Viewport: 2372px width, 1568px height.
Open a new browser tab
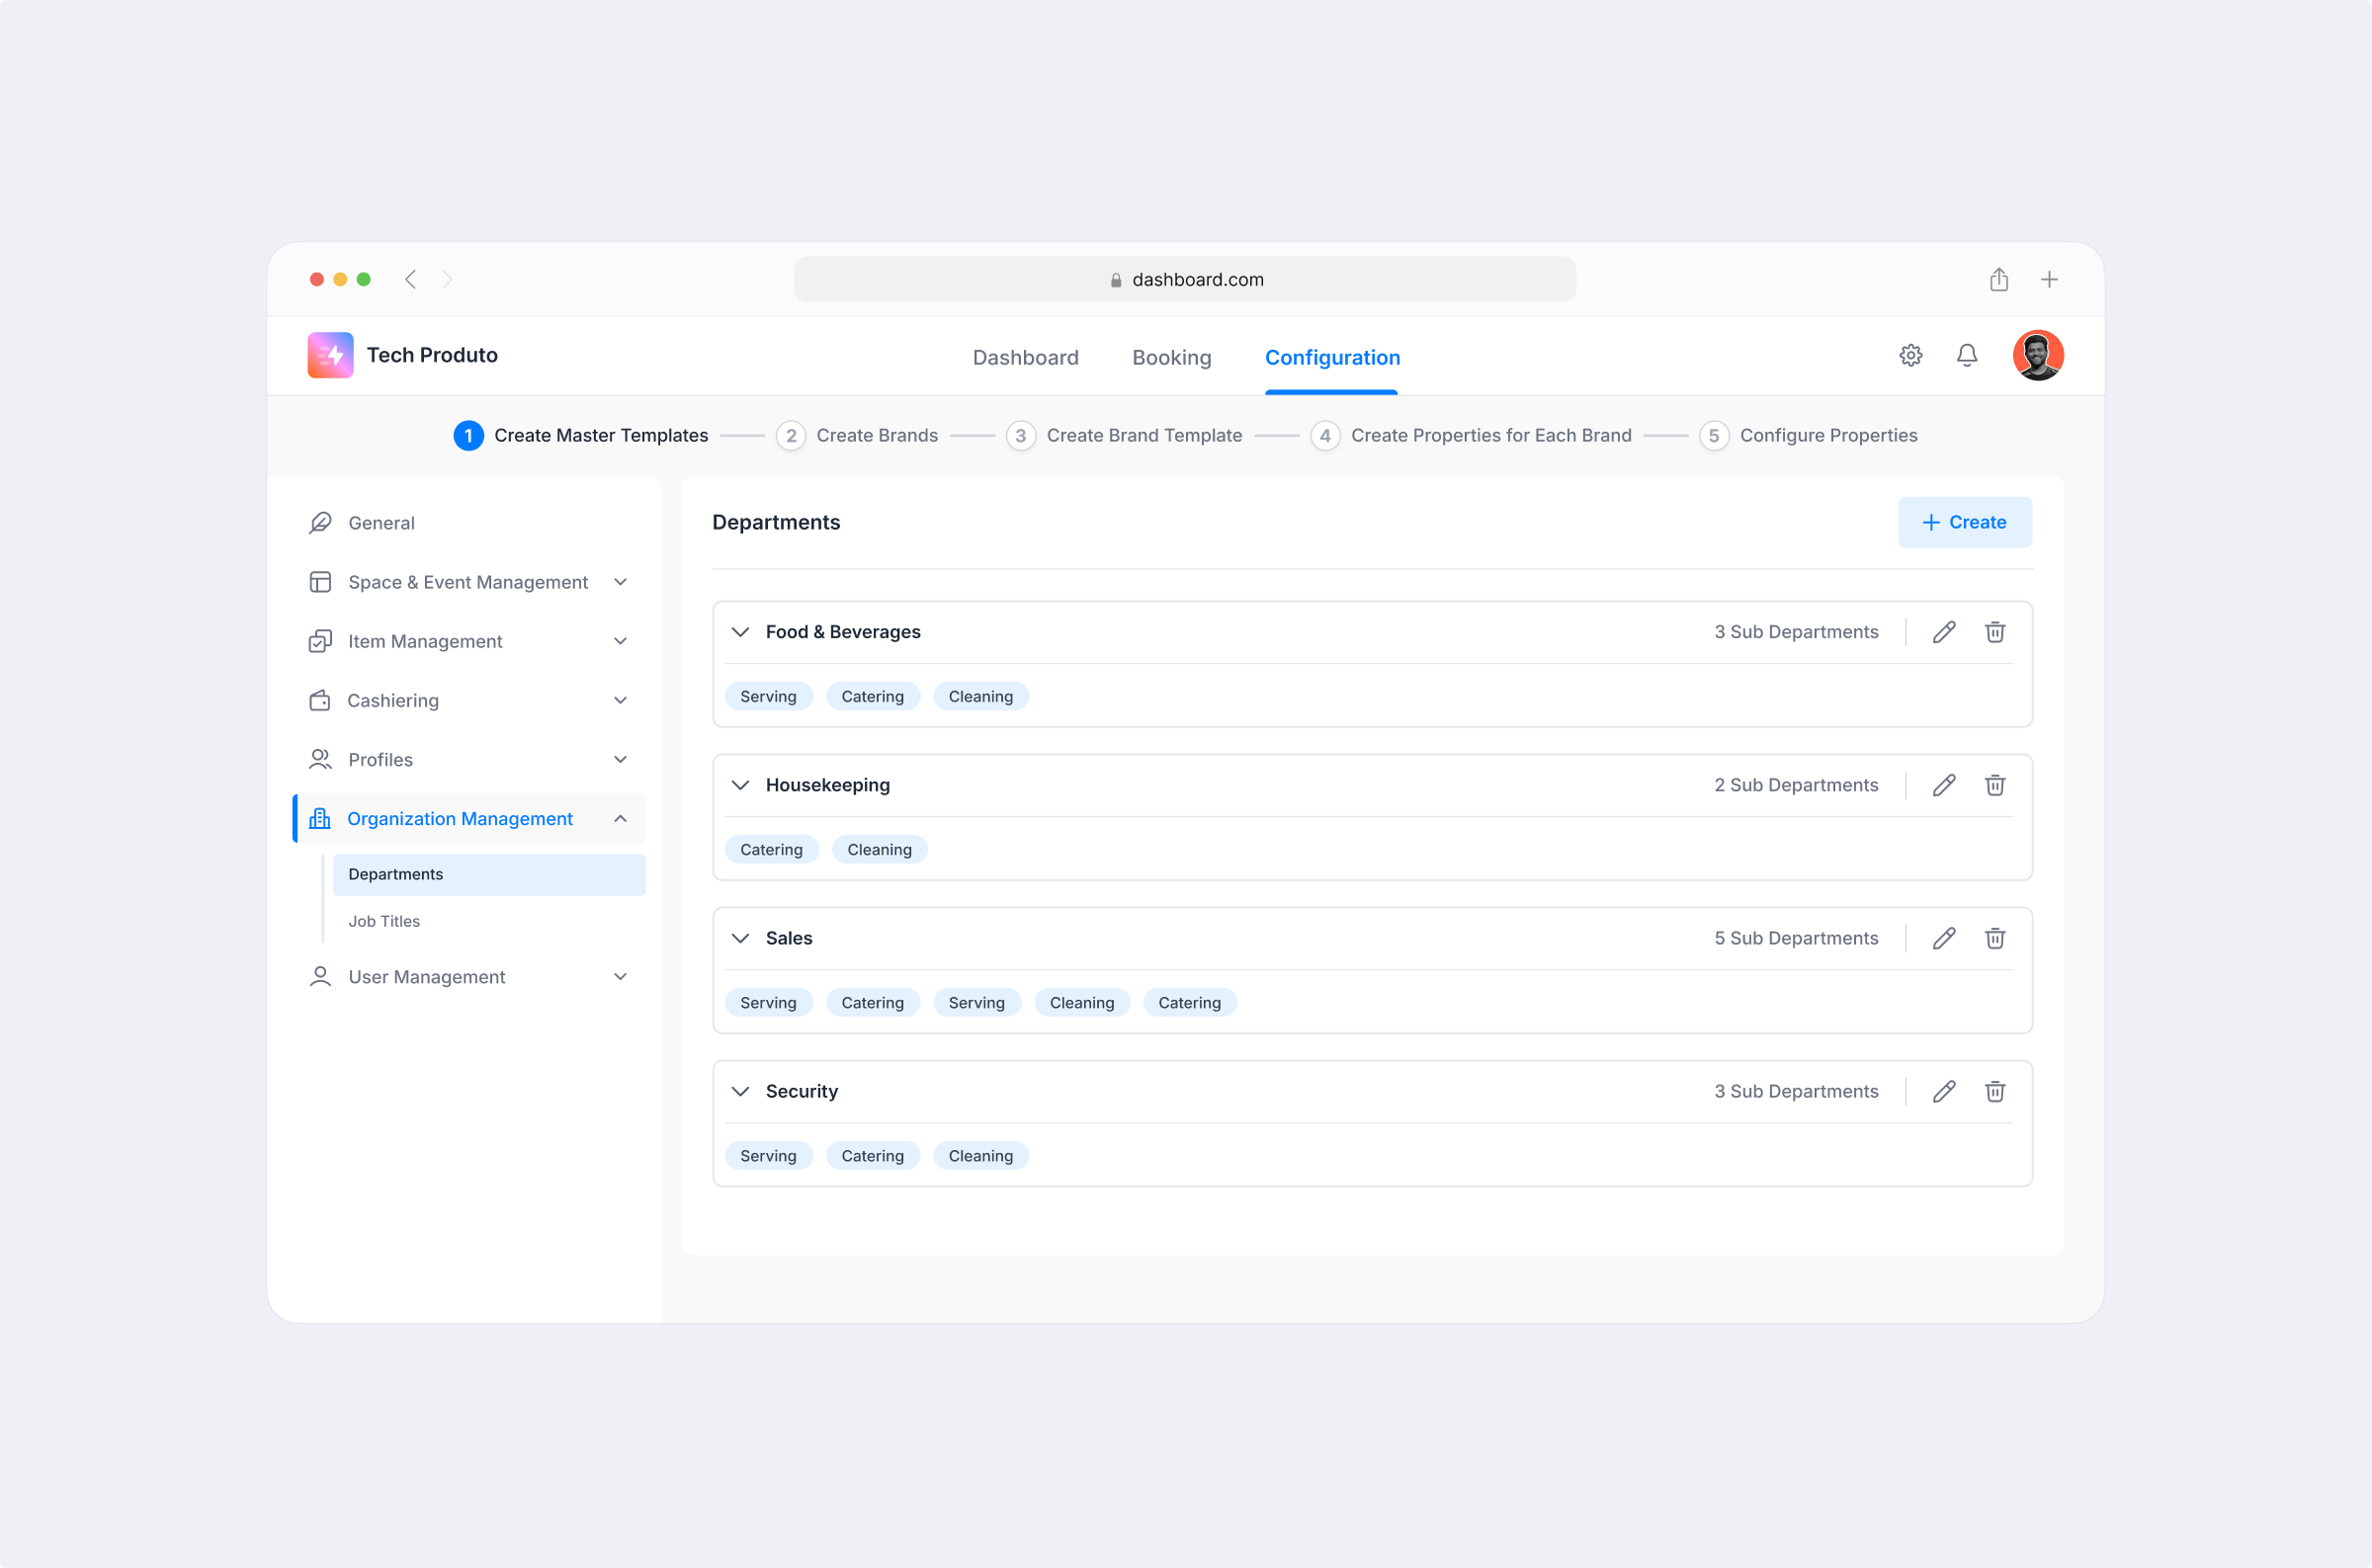click(2050, 279)
